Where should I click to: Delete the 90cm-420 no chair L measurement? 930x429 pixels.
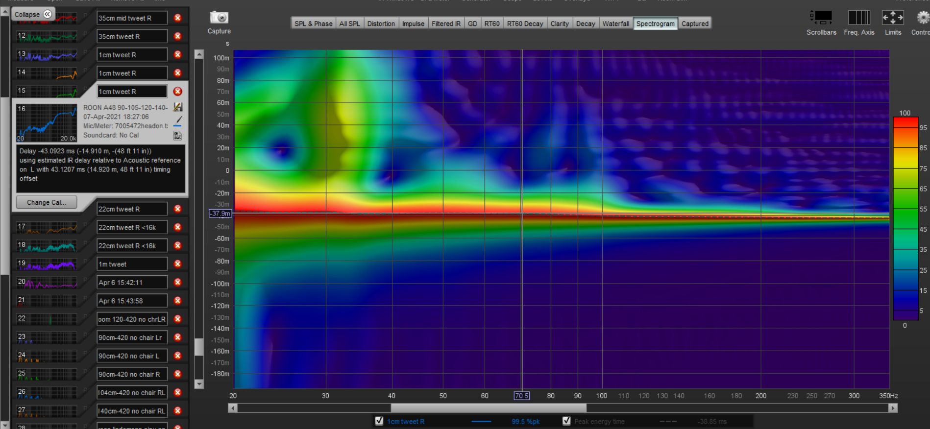(x=178, y=356)
